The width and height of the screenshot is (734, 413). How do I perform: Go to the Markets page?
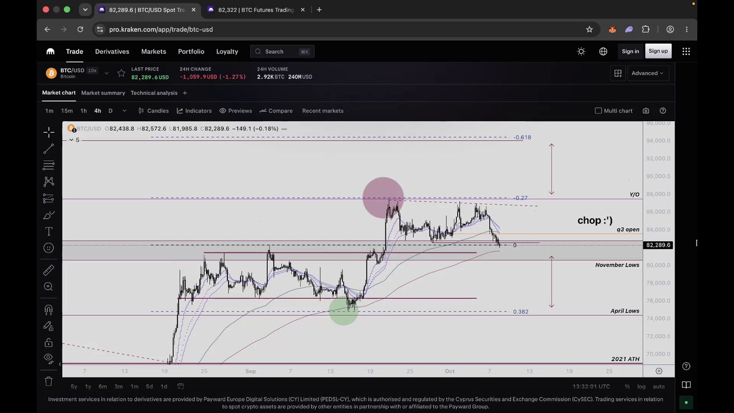[x=154, y=51]
